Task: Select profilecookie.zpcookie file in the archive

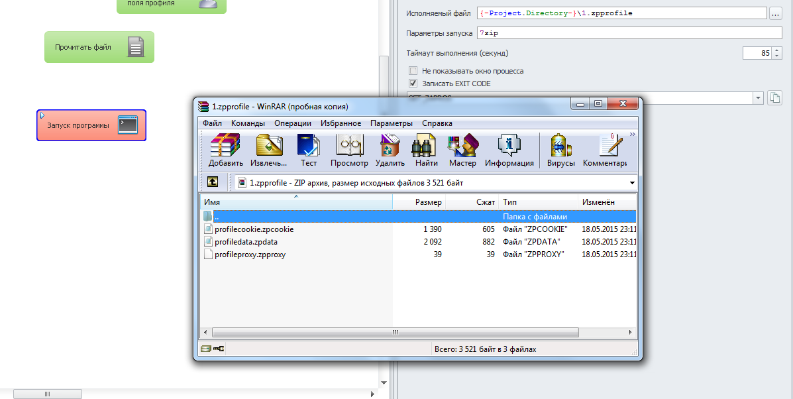Action: click(254, 229)
